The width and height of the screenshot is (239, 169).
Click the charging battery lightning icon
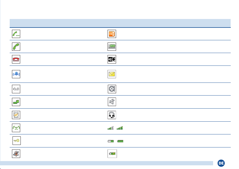pos(112,154)
